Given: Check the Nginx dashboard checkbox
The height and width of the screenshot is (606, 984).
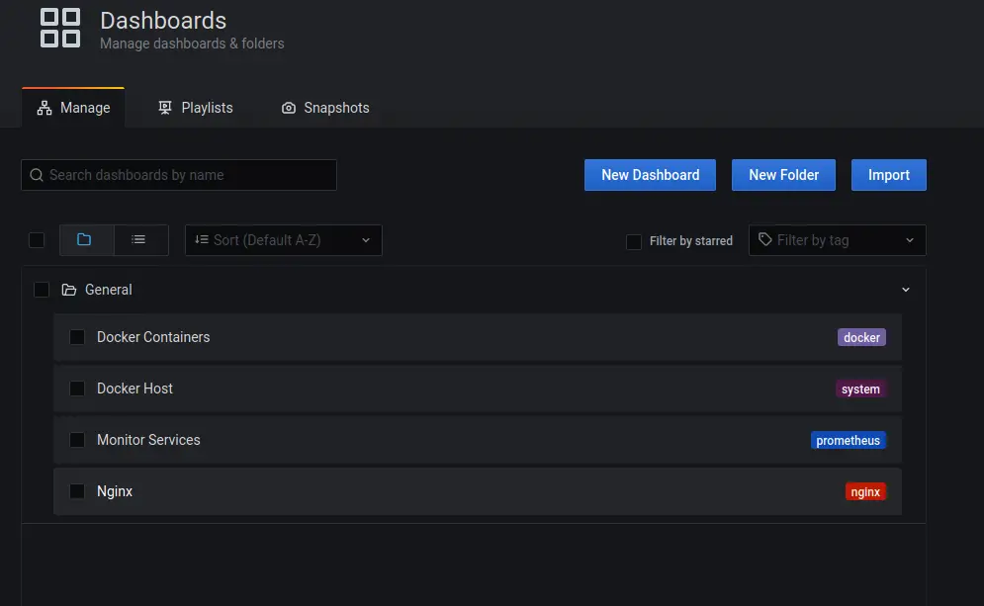Looking at the screenshot, I should [77, 491].
